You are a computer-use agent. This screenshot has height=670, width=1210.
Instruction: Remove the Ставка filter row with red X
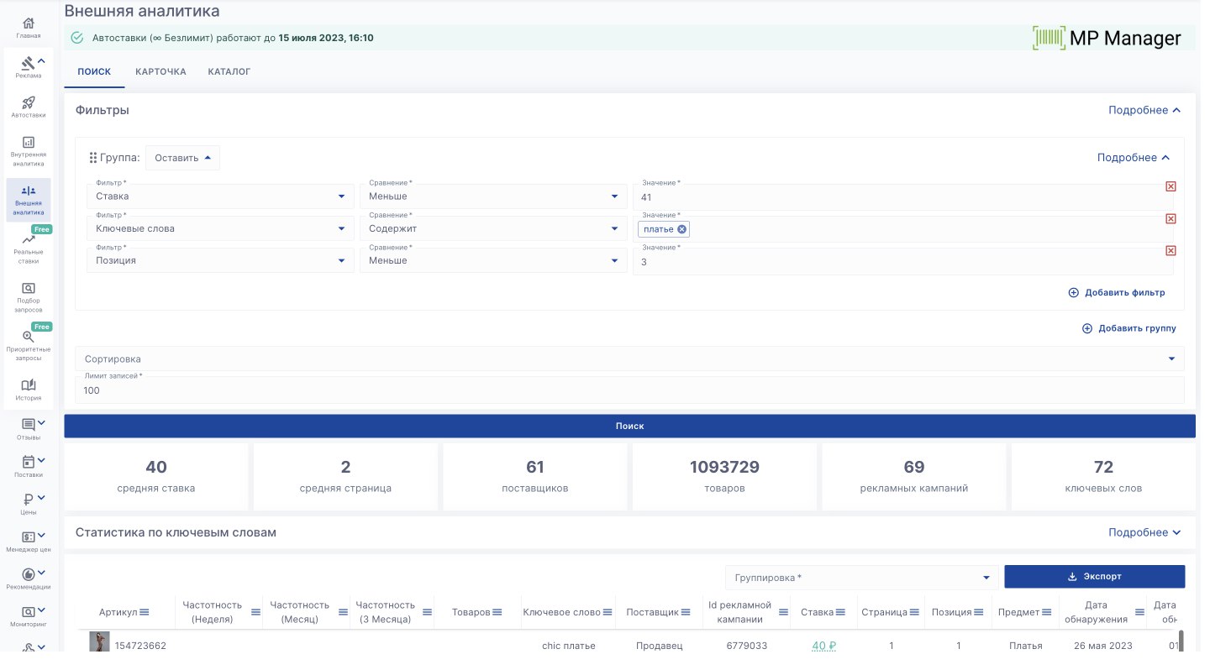1171,186
